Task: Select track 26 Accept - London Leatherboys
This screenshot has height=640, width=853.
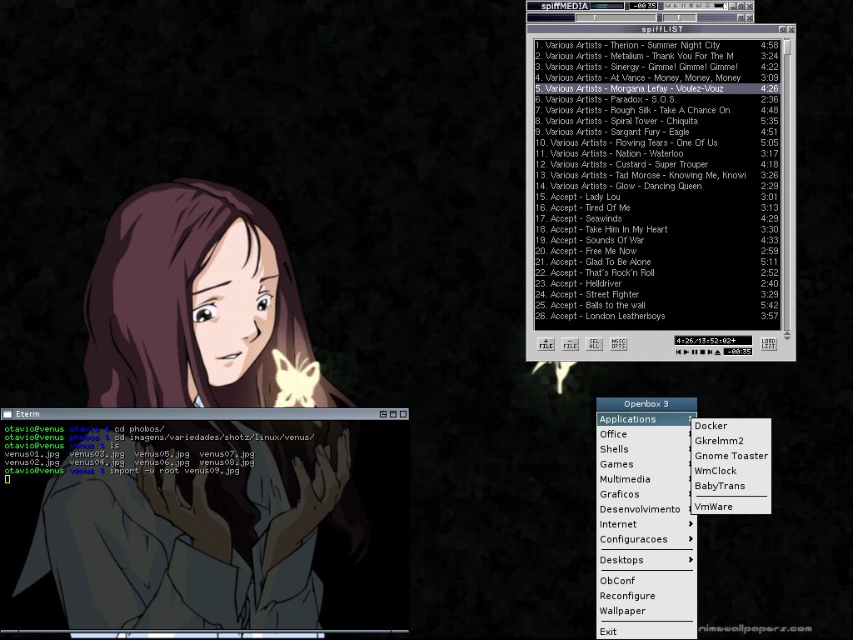Action: point(657,316)
